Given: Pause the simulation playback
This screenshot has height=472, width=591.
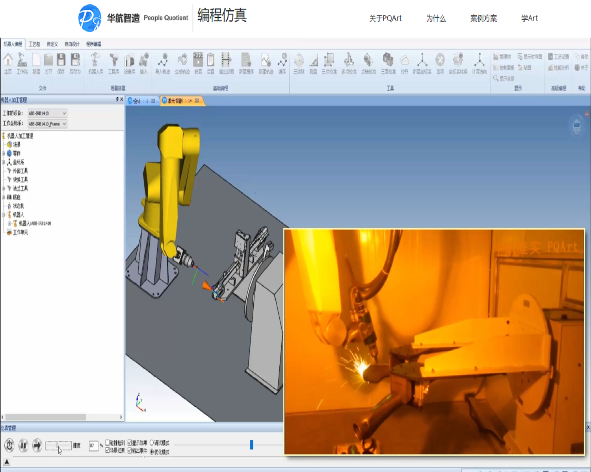Looking at the screenshot, I should pos(23,445).
